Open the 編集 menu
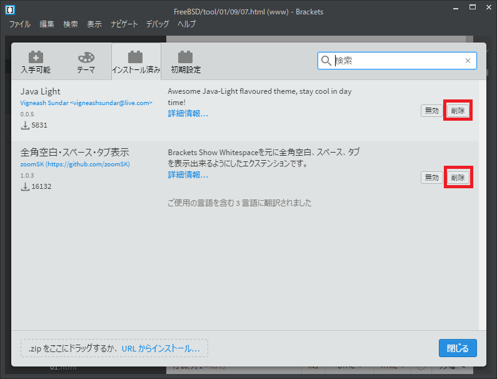 [47, 24]
